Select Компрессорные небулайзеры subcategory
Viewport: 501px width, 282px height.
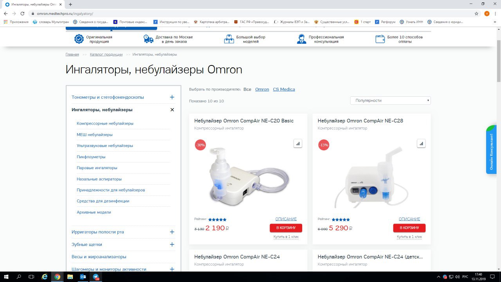click(x=105, y=123)
